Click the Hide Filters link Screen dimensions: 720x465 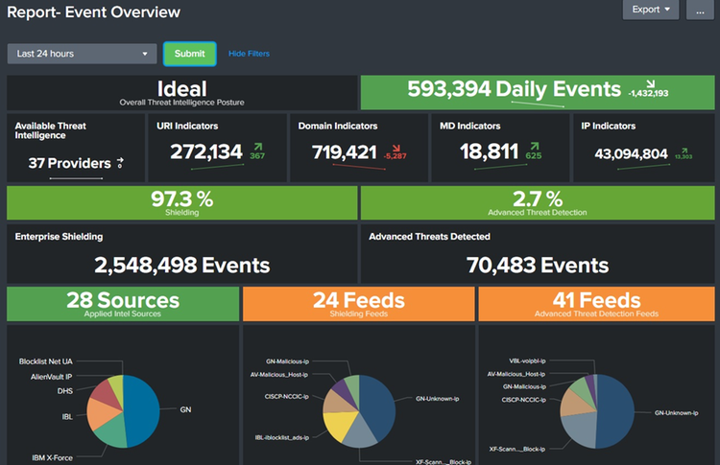coord(249,54)
